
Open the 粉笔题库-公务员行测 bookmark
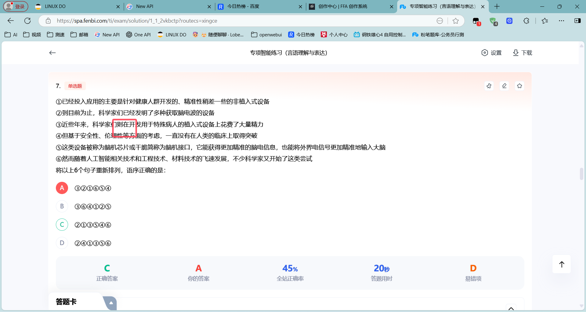(x=438, y=35)
